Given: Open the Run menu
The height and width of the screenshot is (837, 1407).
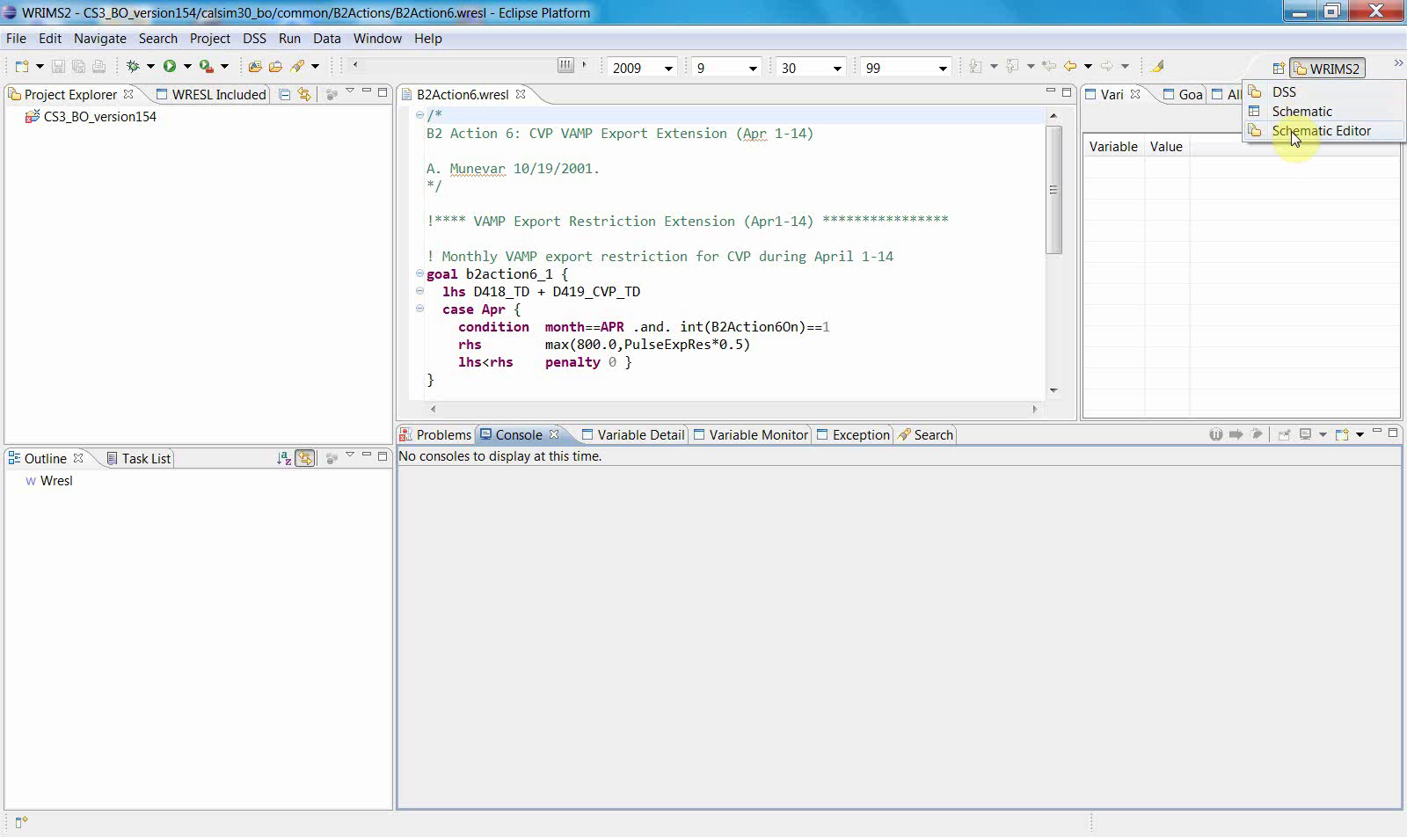Looking at the screenshot, I should tap(289, 39).
